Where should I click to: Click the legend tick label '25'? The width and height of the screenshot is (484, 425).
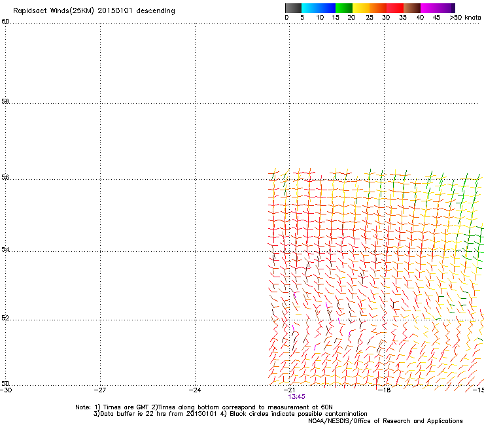click(x=370, y=18)
